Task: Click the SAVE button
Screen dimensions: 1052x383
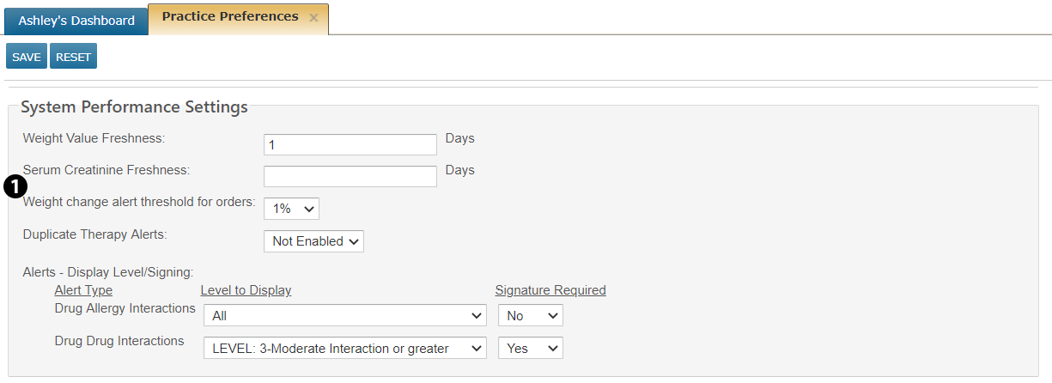Action: point(27,57)
